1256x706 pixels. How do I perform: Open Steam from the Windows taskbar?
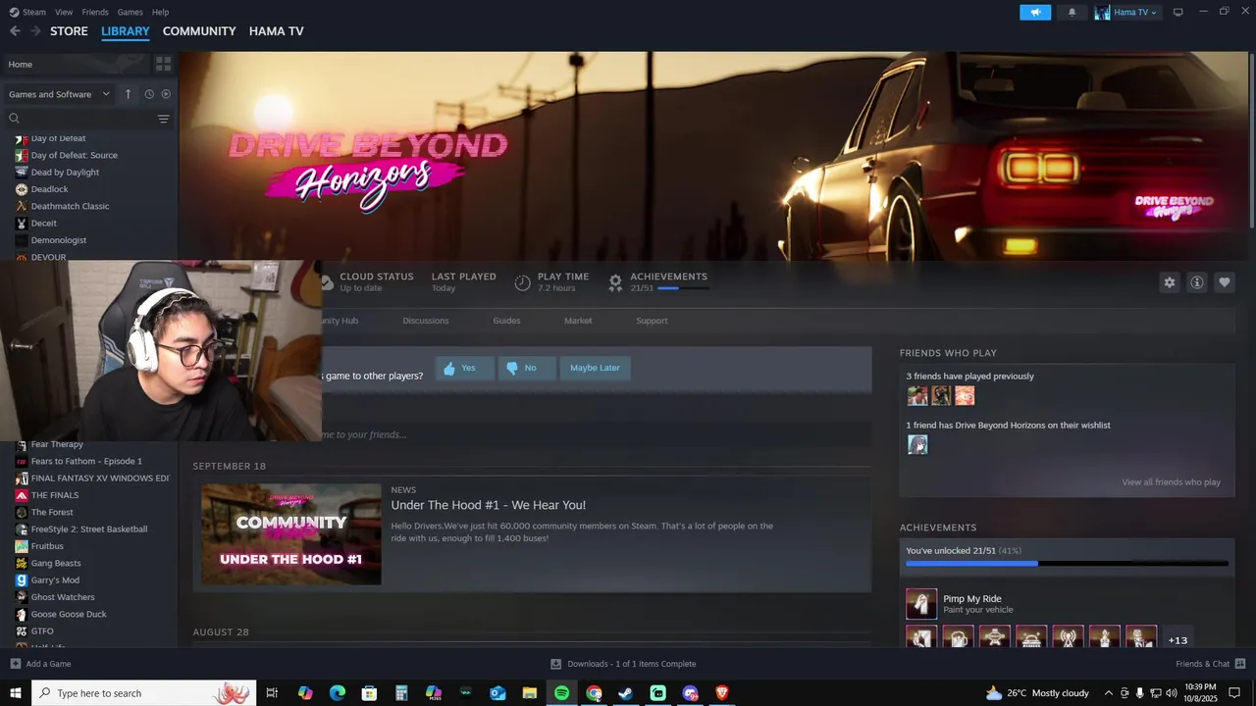point(625,693)
